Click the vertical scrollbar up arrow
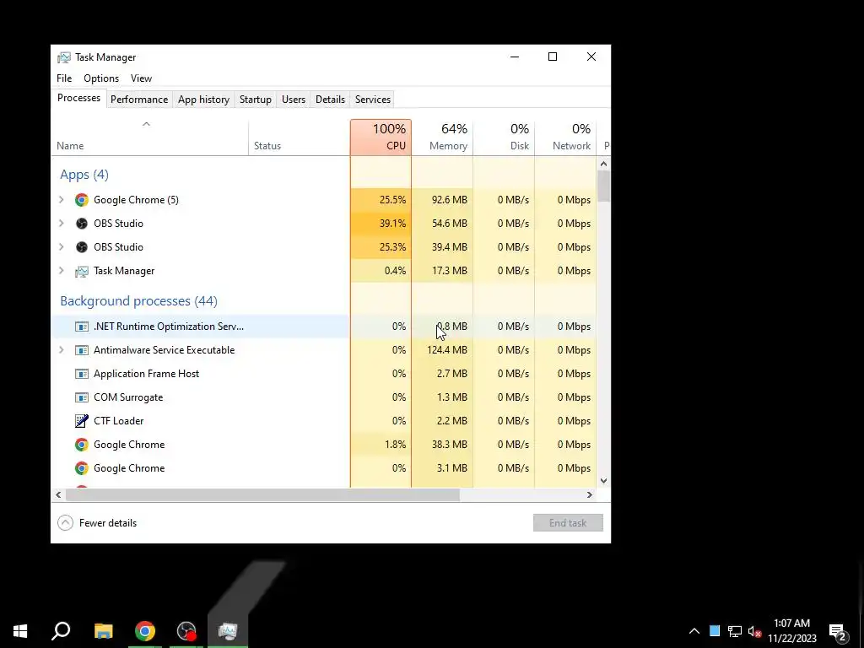The width and height of the screenshot is (864, 648). pyautogui.click(x=603, y=164)
